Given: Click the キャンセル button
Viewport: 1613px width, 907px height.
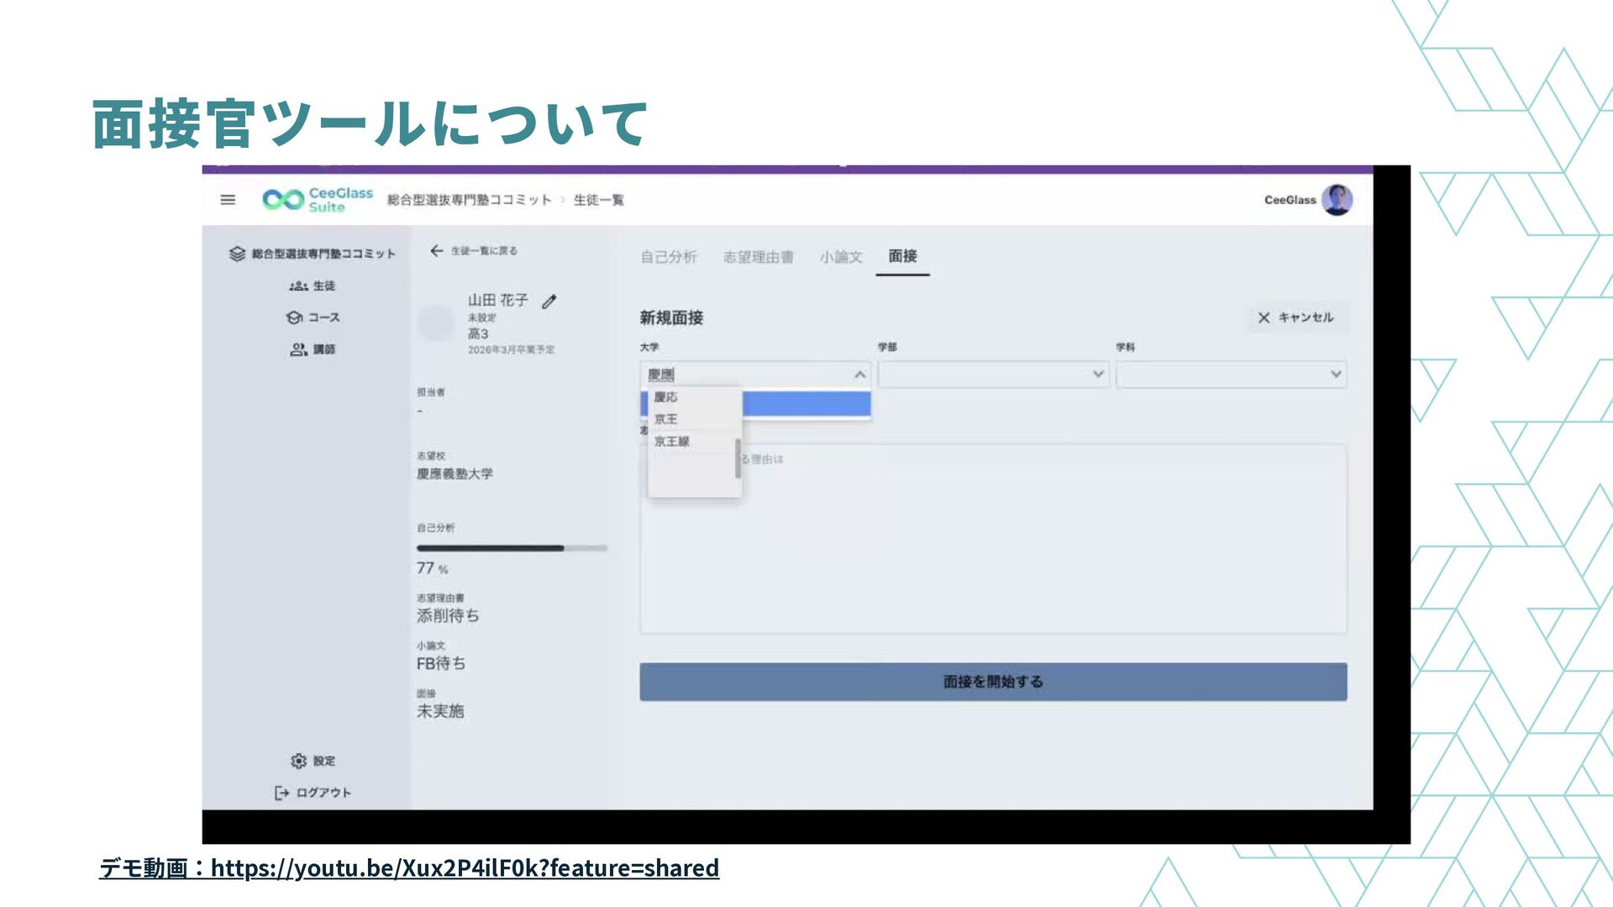Looking at the screenshot, I should (1296, 317).
